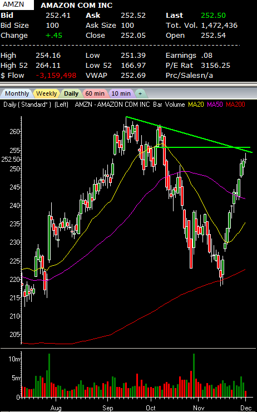Click the Bid price 252.41
This screenshot has height=412, width=257.
click(x=58, y=15)
